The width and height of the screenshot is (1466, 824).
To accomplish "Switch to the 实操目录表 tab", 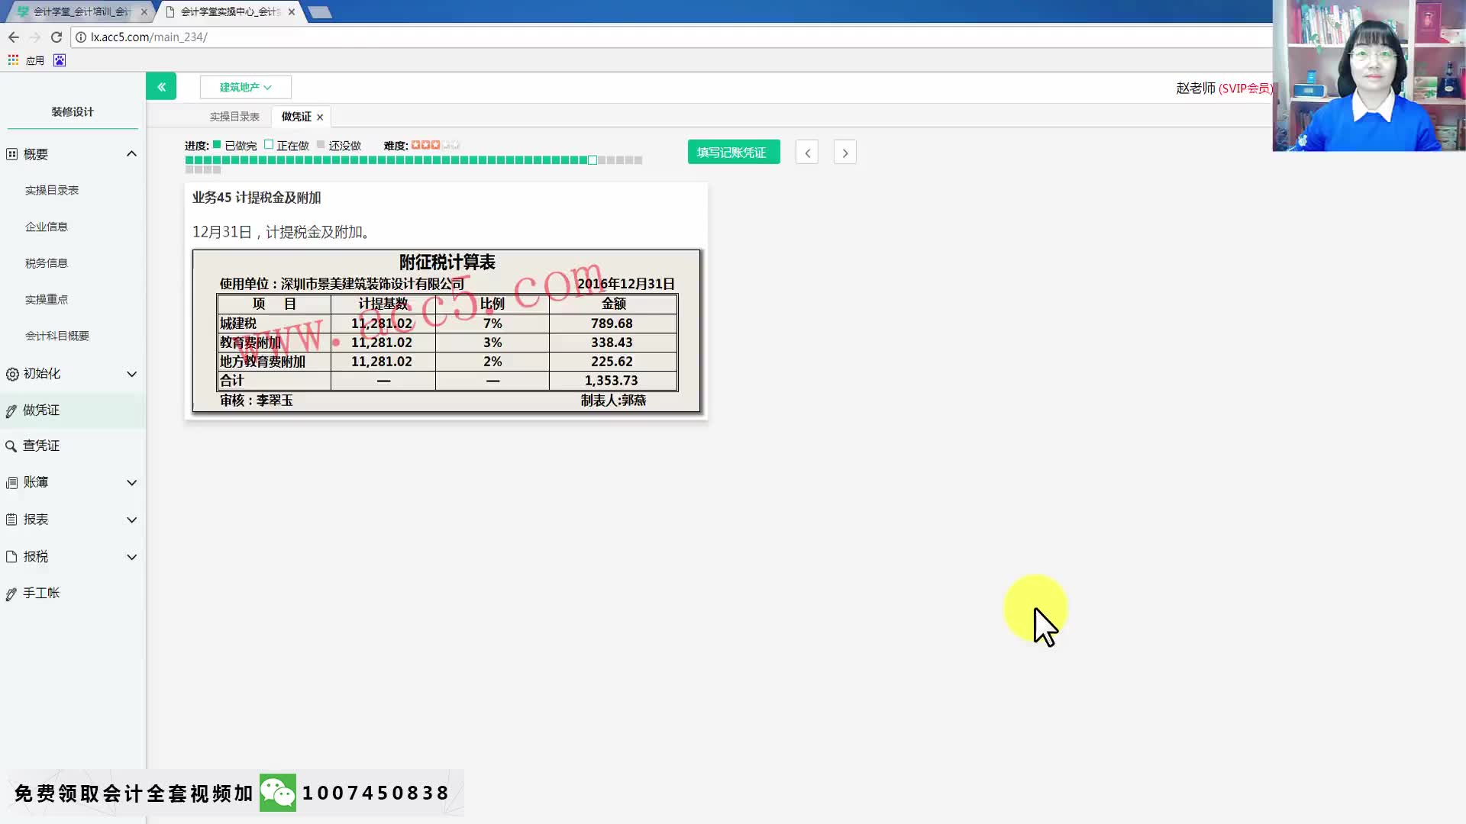I will 234,117.
